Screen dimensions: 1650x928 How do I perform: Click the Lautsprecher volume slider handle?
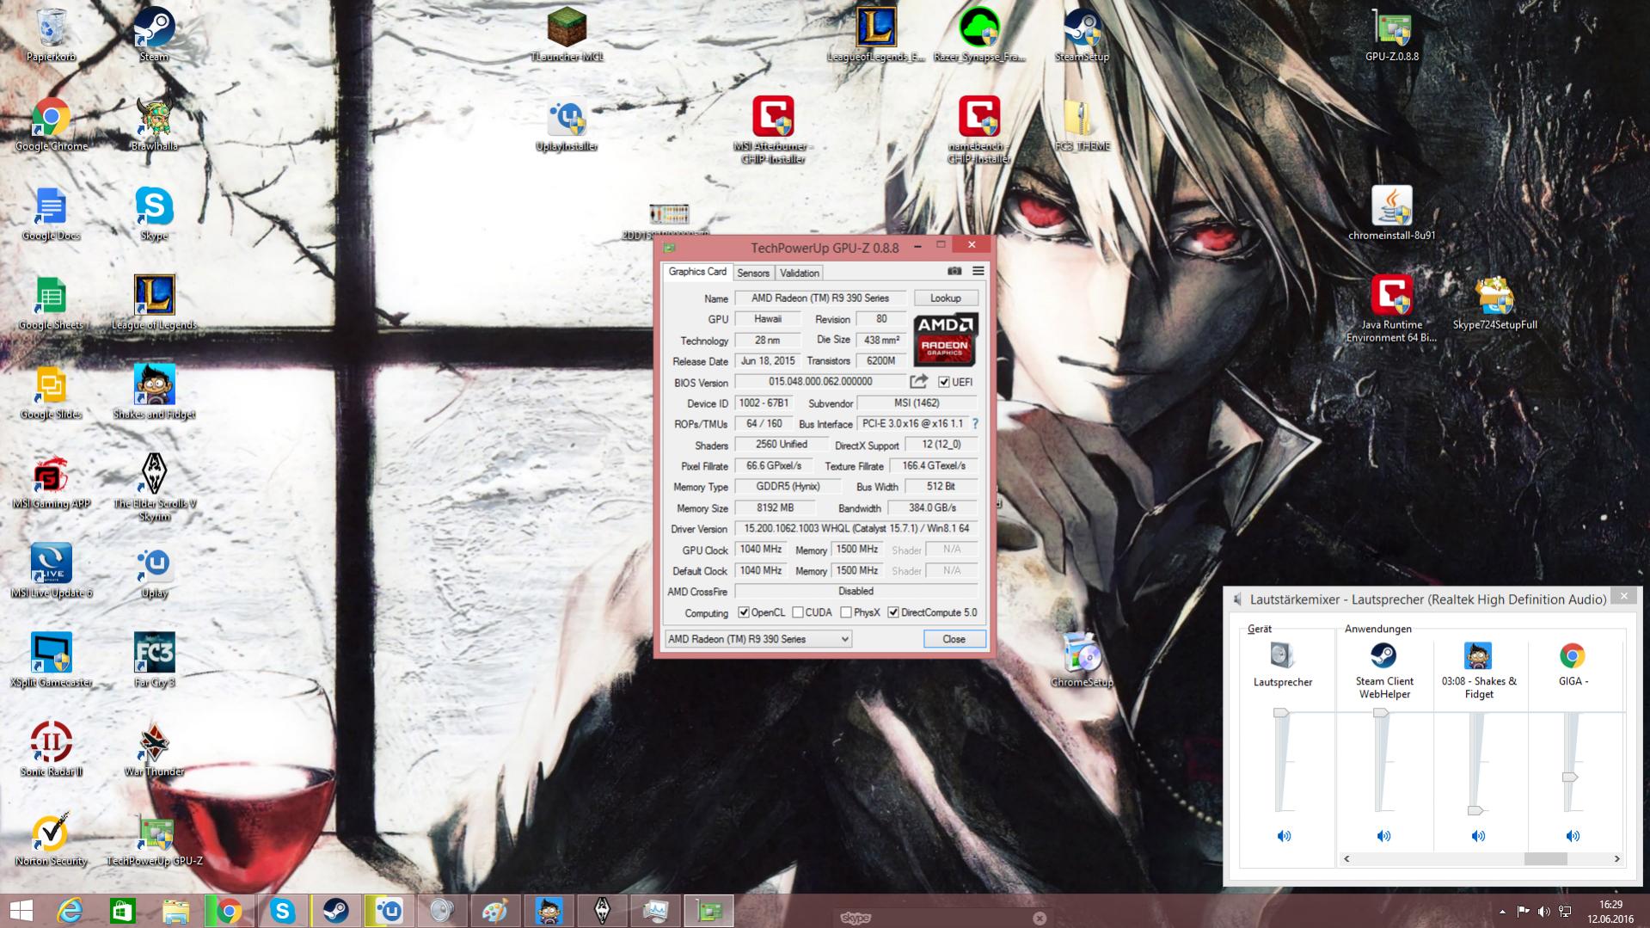(x=1281, y=712)
